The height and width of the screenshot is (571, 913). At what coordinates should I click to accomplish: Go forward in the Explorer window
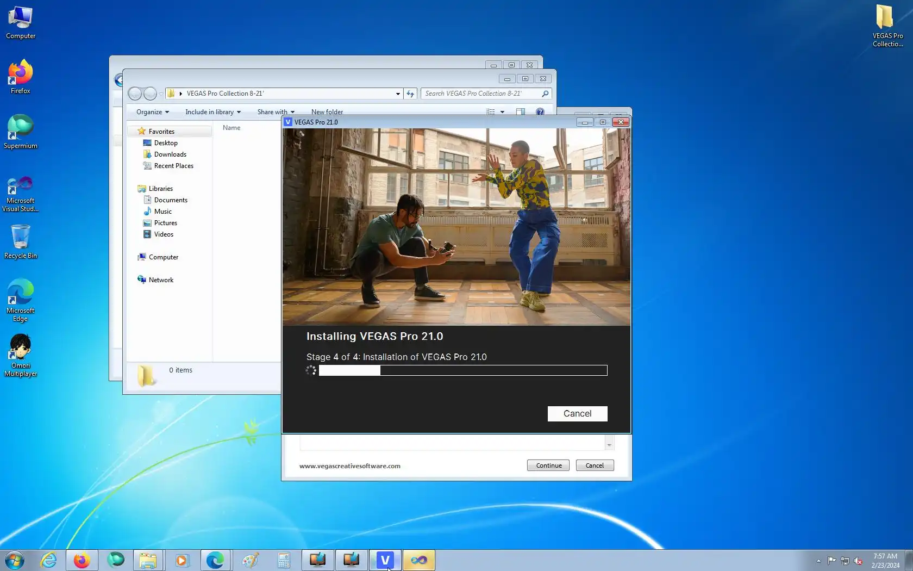tap(150, 94)
